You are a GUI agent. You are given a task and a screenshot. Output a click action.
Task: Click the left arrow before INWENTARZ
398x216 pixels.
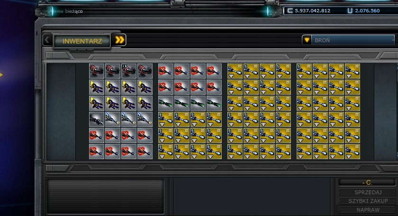47,40
